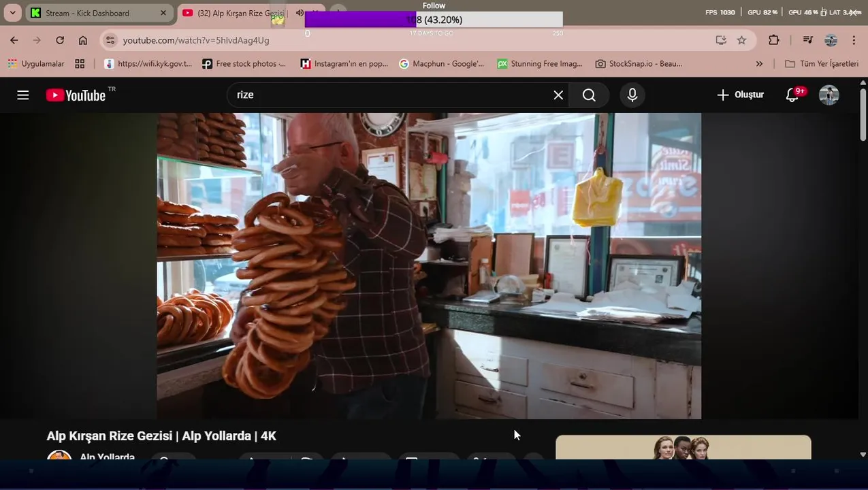This screenshot has width=868, height=490.
Task: Reload the page with refresh icon
Action: click(60, 40)
